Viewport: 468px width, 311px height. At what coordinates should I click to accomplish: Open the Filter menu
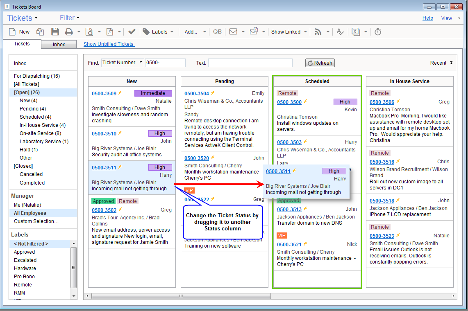click(x=69, y=18)
